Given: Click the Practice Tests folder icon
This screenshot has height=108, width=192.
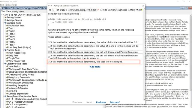Looking at the screenshot, I should 5,50.
